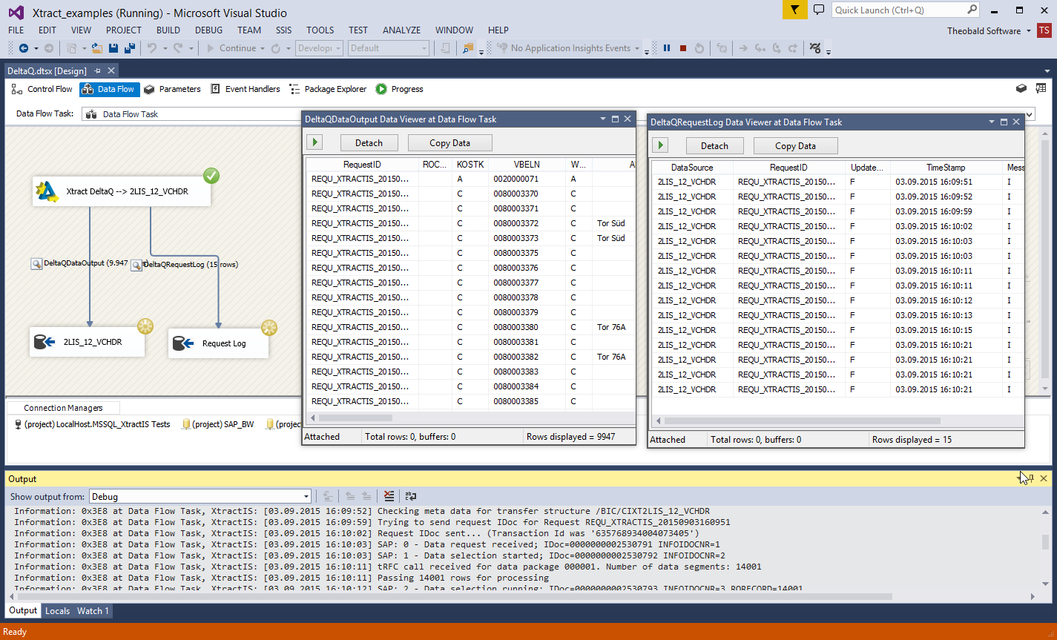The width and height of the screenshot is (1057, 640).
Task: Open the SSIS menu
Action: (283, 30)
